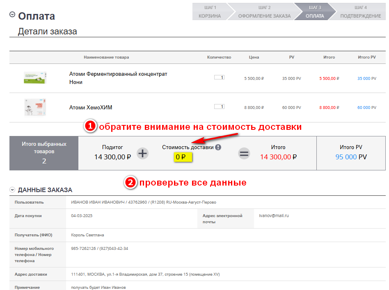Go to Шаг 1 Корзина step
Image resolution: width=389 pixels, height=290 pixels.
[x=210, y=12]
